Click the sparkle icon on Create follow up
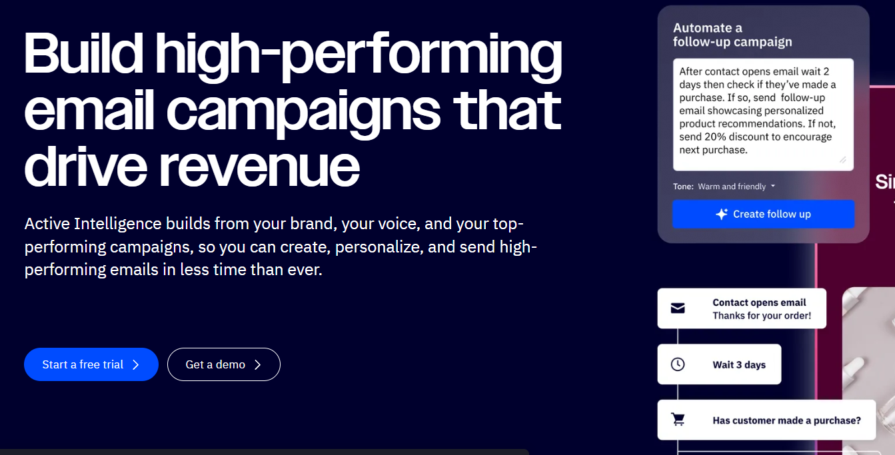This screenshot has width=895, height=455. pos(722,214)
